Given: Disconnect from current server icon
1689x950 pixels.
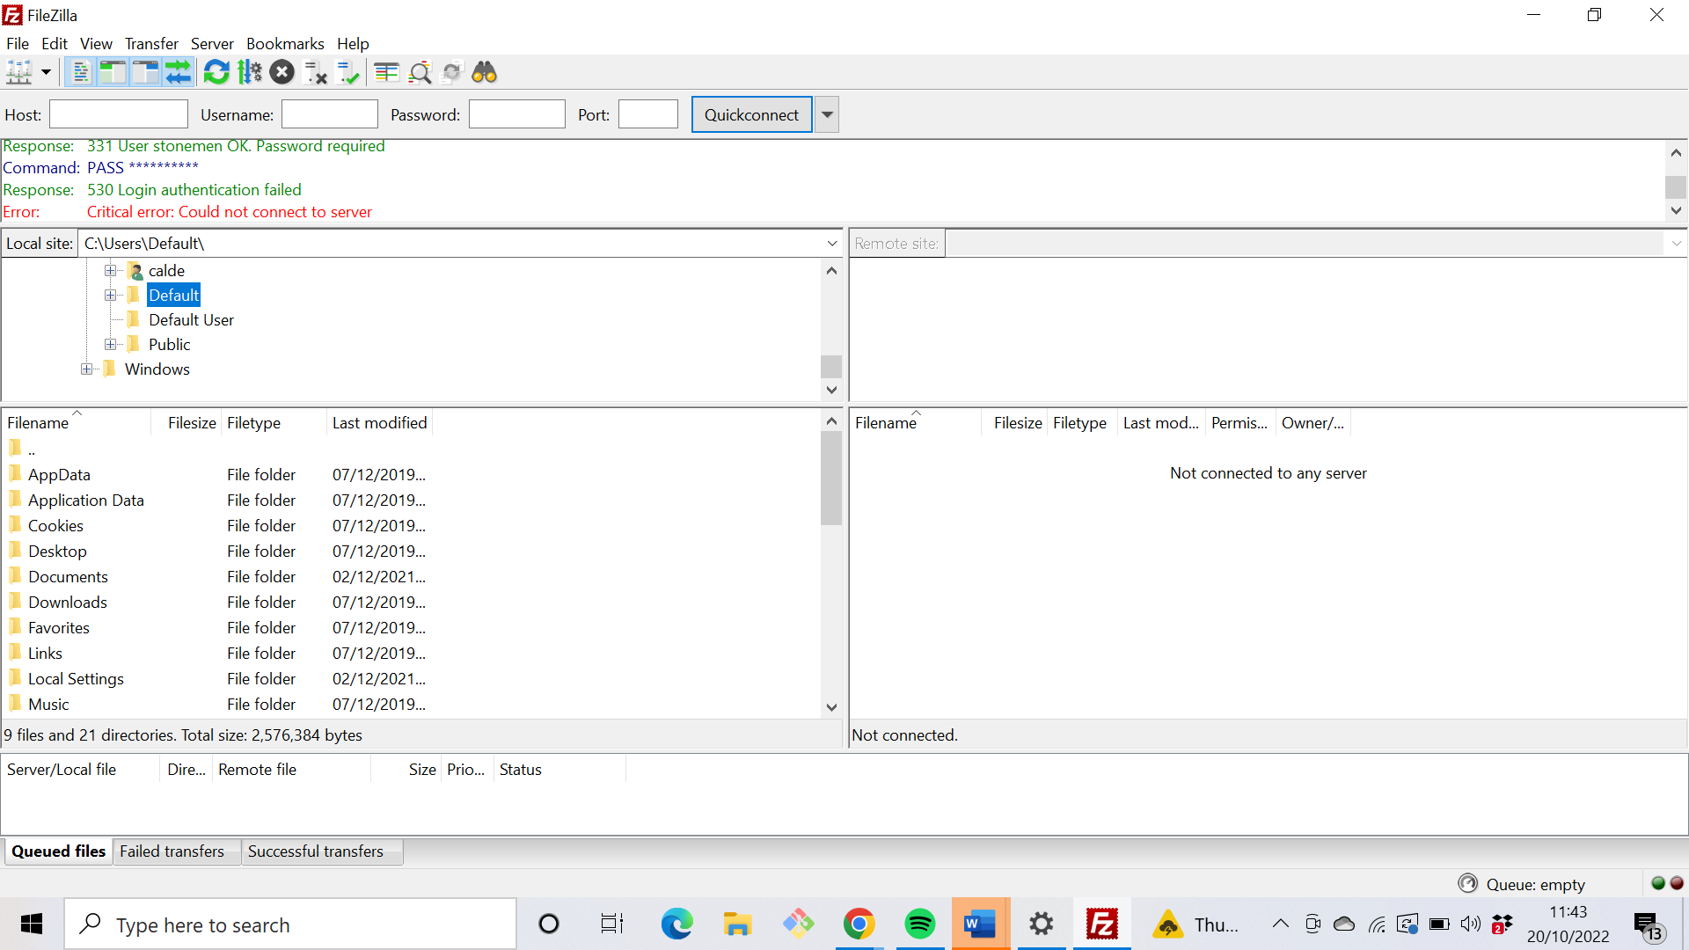Looking at the screenshot, I should coord(315,72).
